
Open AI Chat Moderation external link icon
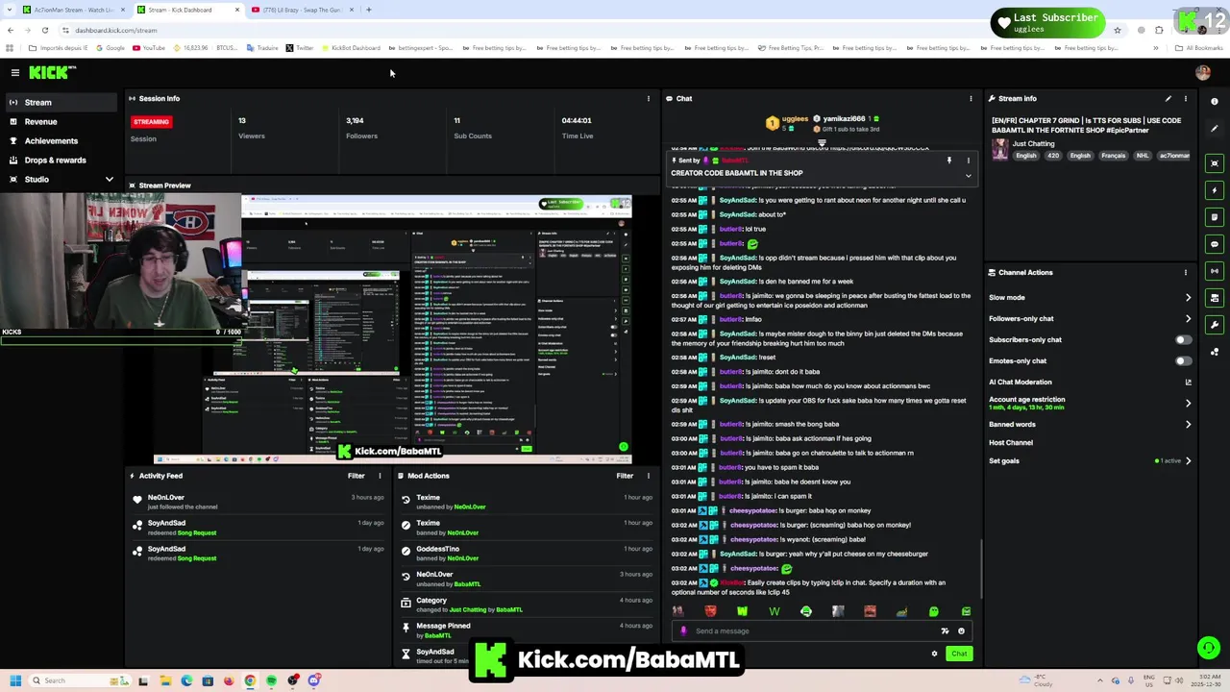coord(1188,382)
